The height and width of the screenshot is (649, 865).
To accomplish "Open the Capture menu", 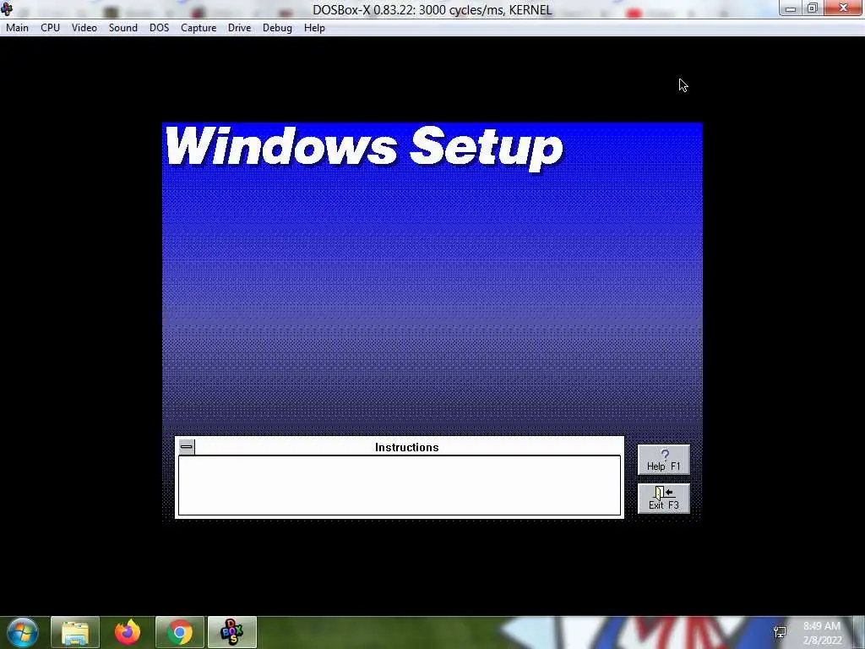I will [199, 28].
